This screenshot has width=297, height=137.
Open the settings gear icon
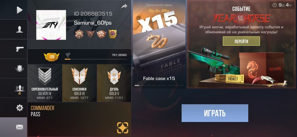pos(20,108)
